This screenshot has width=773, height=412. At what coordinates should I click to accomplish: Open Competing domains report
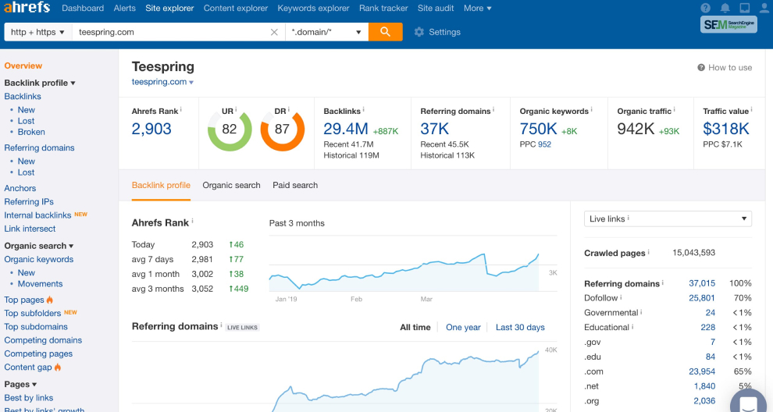click(x=43, y=340)
